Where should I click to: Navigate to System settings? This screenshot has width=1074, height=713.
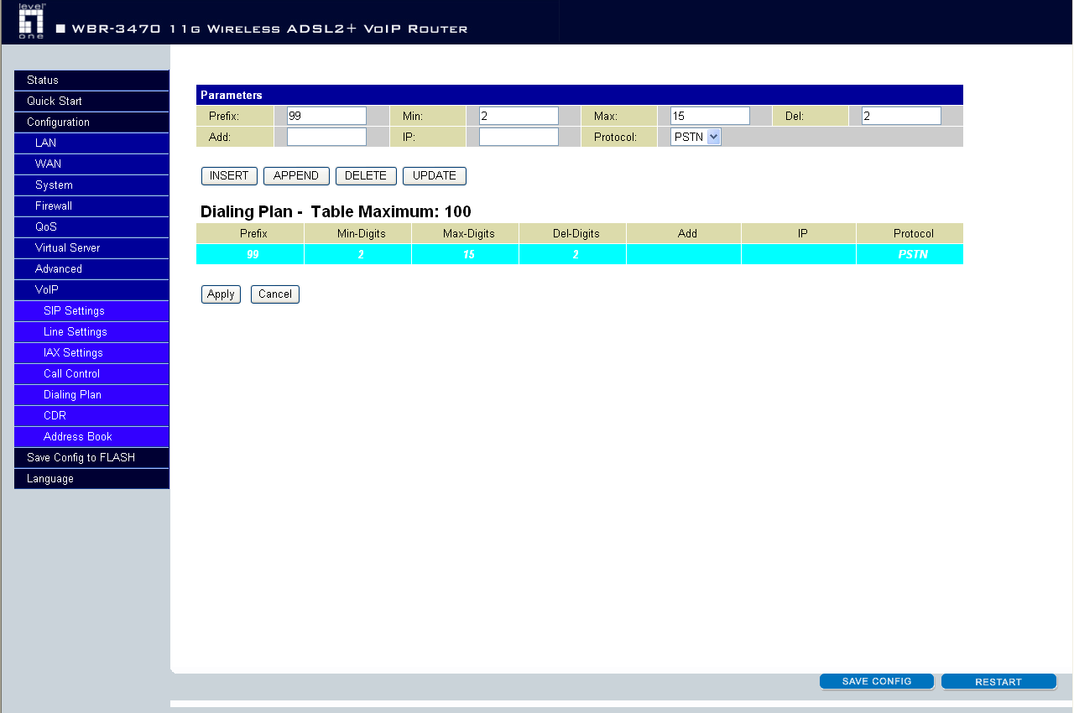[x=91, y=185]
